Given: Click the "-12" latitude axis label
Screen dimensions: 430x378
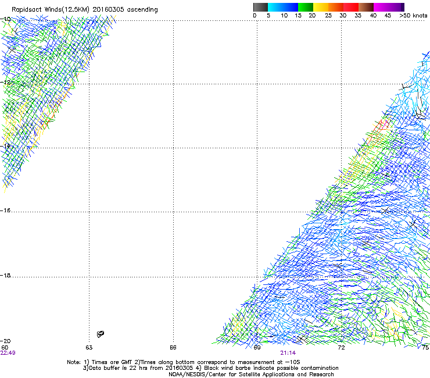Looking at the screenshot, I should [6, 83].
